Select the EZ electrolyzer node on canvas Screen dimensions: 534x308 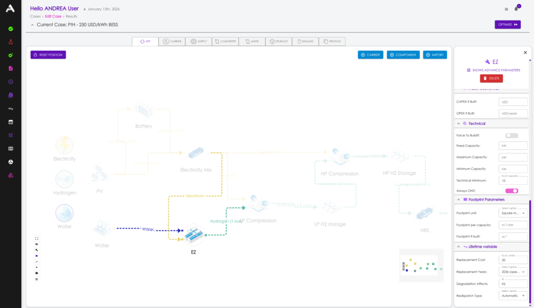[x=193, y=235]
